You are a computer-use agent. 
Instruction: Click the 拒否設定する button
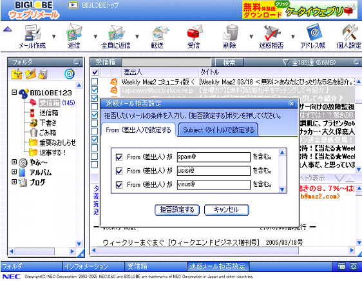click(177, 210)
